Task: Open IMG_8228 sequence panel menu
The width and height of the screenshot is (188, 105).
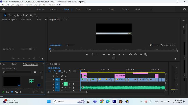Action: (59, 64)
